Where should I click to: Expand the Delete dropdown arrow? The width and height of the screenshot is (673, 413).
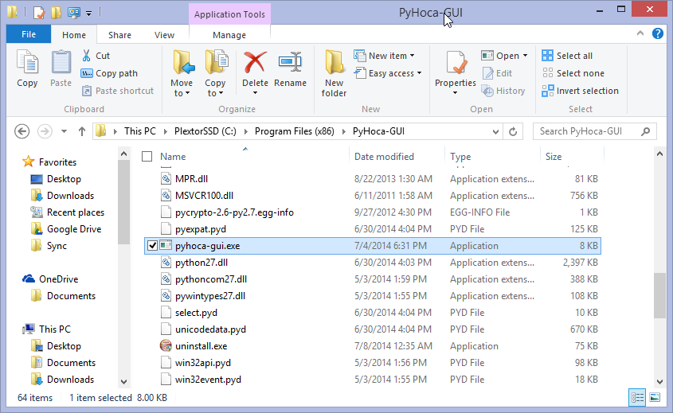pyautogui.click(x=256, y=92)
